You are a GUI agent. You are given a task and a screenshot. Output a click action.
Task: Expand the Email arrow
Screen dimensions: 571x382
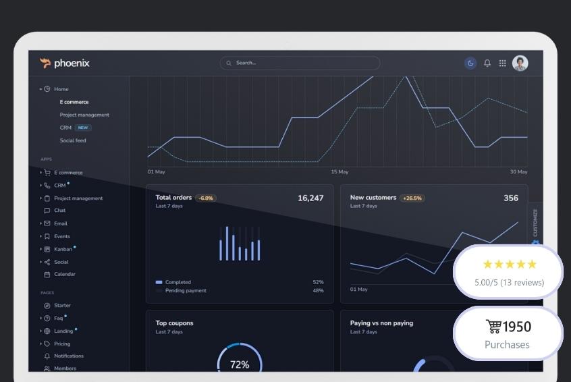[40, 223]
